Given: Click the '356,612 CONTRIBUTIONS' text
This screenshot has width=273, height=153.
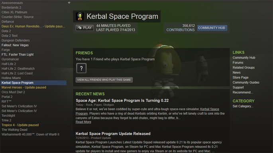Looking at the screenshot, I should [x=181, y=28].
